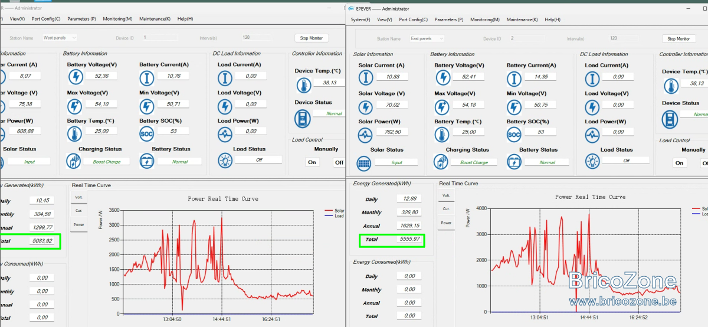This screenshot has width=708, height=327.
Task: Click Device Status controller icon in West panels window
Action: coord(302,118)
